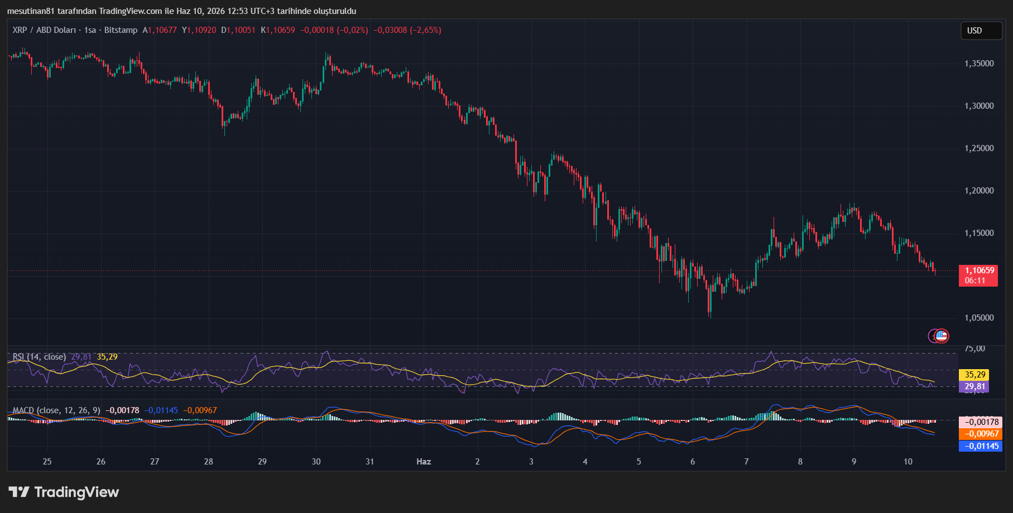Click the XRP / ABD Doları symbol title
This screenshot has width=1013, height=513.
44,30
